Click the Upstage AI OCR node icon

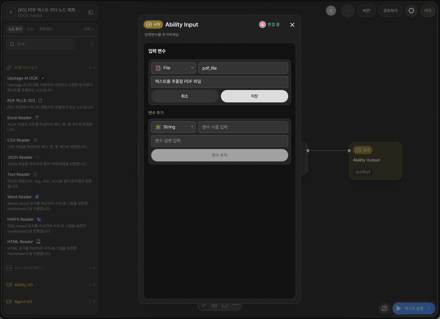click(43, 78)
